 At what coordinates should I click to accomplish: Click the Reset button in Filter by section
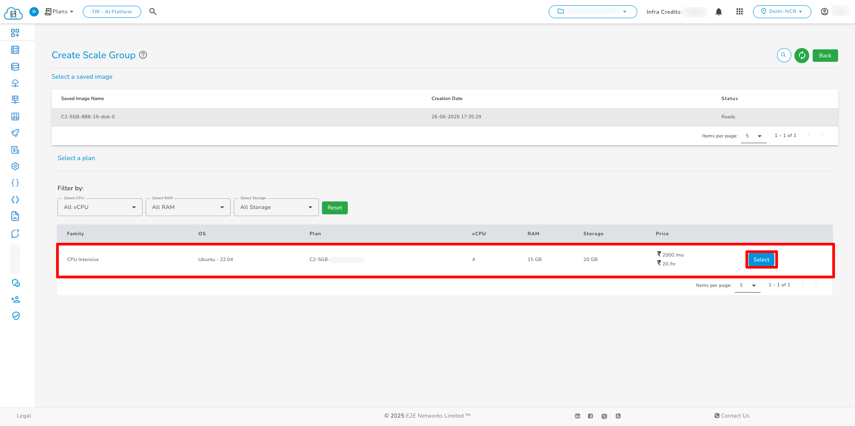[x=334, y=208]
